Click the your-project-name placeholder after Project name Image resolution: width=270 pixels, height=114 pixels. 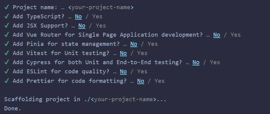pos(101,7)
